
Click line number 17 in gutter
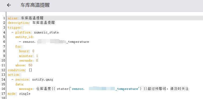point(4,94)
